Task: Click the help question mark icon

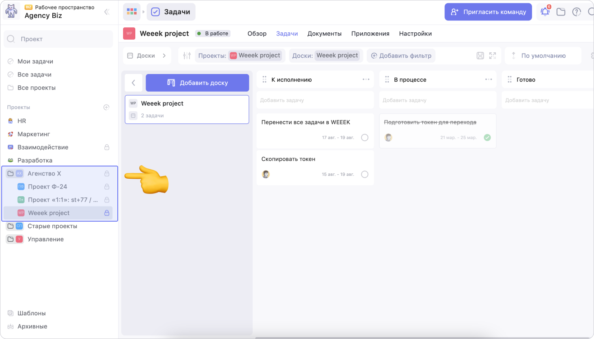Action: click(x=576, y=12)
